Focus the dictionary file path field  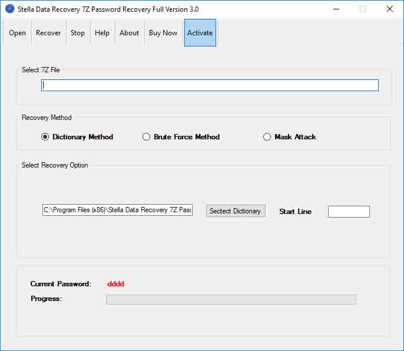(x=117, y=210)
